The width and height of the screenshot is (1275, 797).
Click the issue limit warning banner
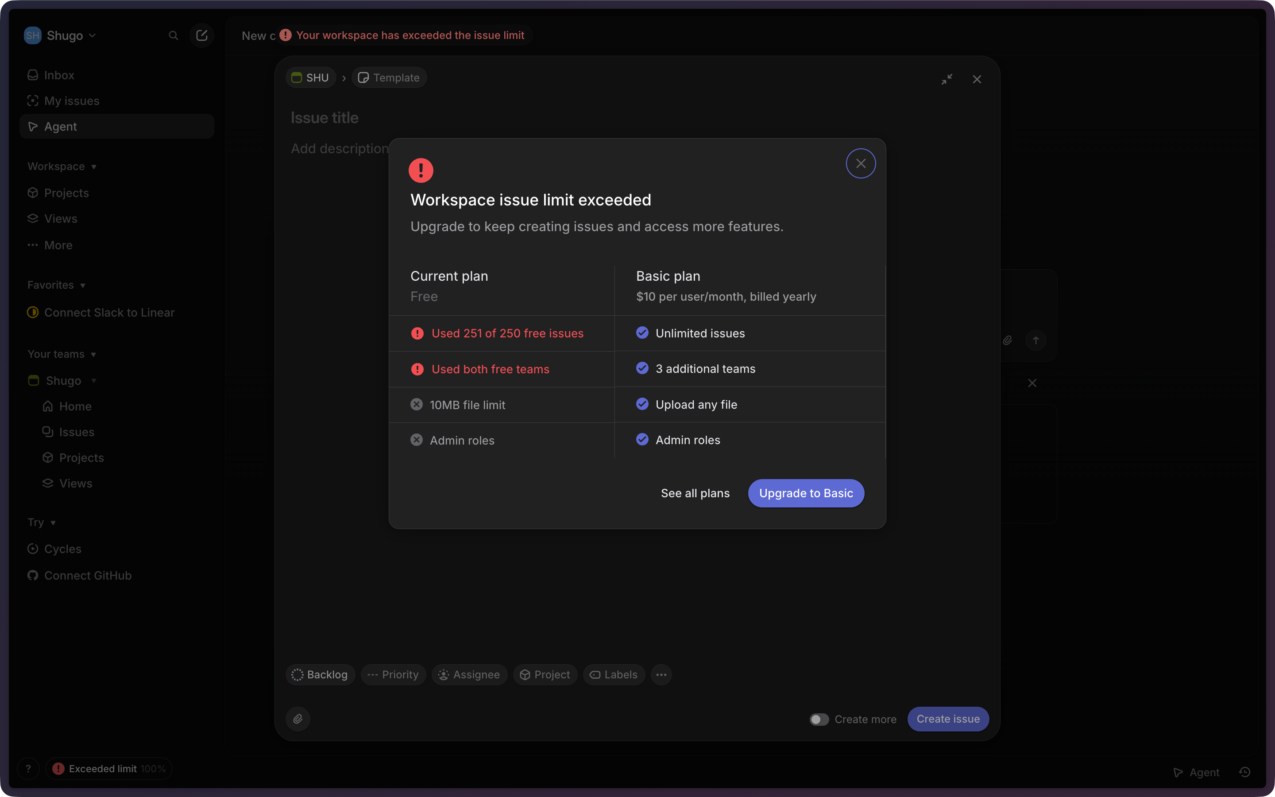point(404,35)
